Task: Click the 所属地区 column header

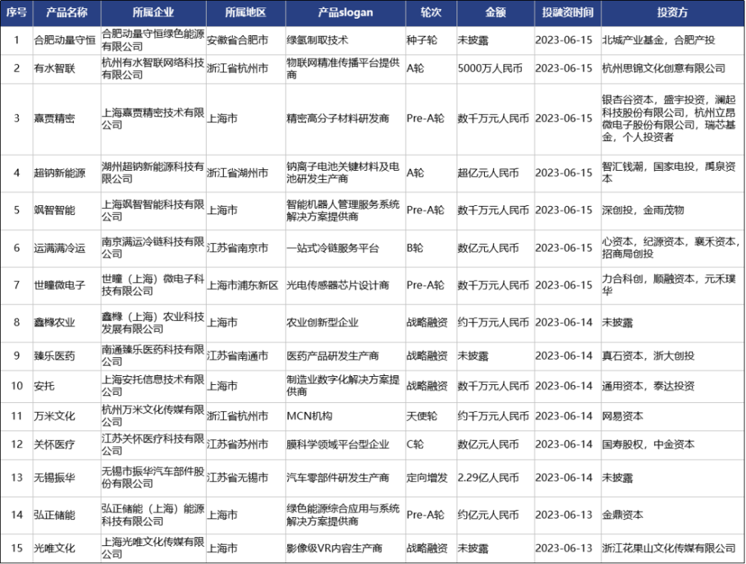Action: (245, 13)
